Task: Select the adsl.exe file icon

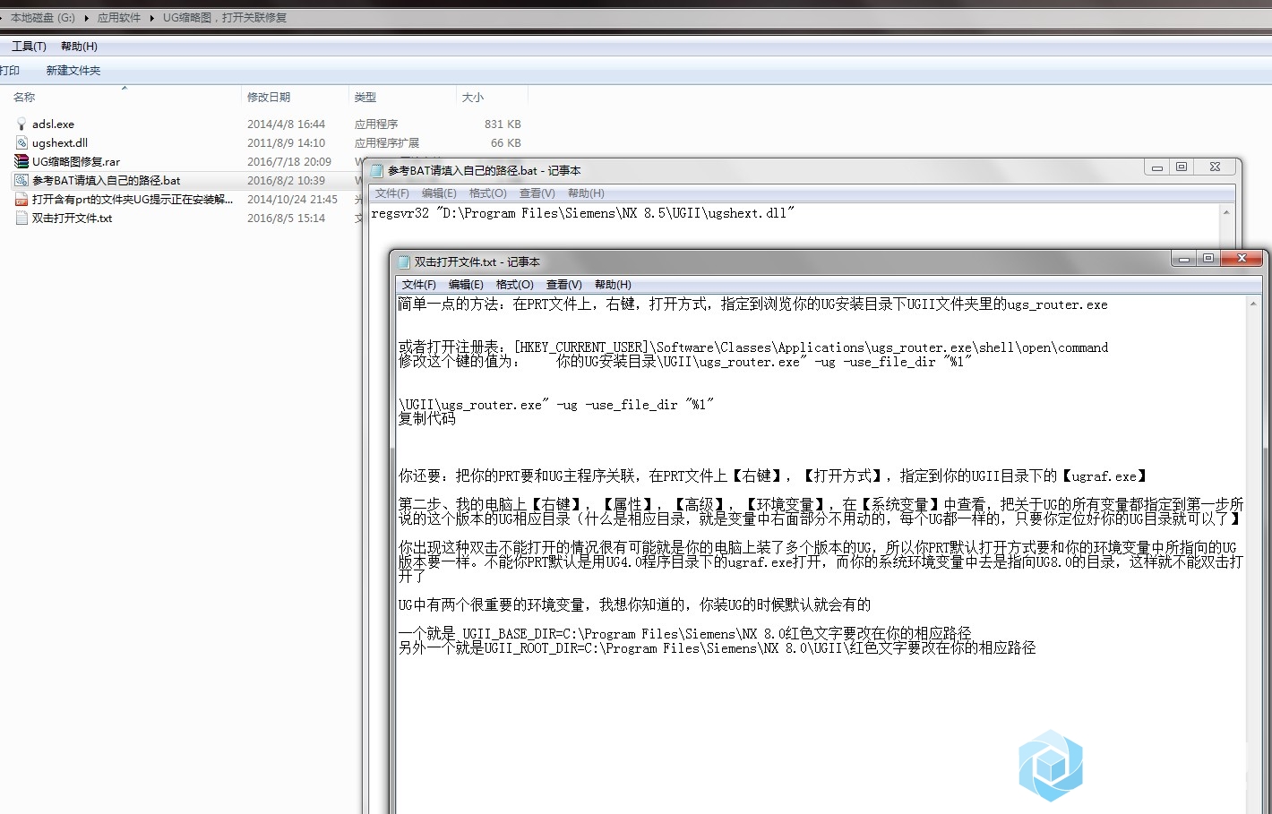Action: [x=21, y=124]
